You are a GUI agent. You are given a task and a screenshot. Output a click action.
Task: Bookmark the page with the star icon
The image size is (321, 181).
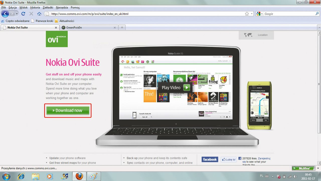[x=247, y=14]
